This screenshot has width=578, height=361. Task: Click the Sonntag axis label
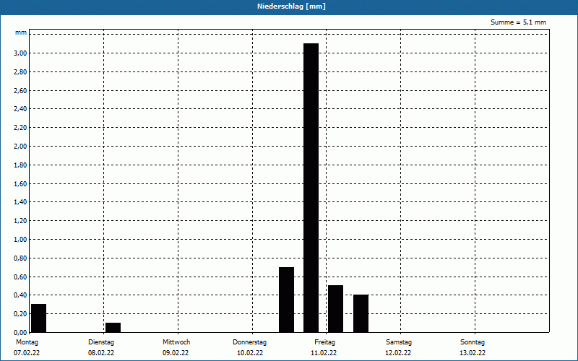473,342
